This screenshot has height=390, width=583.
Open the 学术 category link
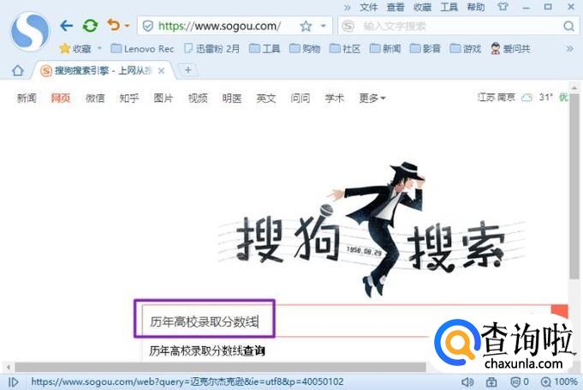334,98
